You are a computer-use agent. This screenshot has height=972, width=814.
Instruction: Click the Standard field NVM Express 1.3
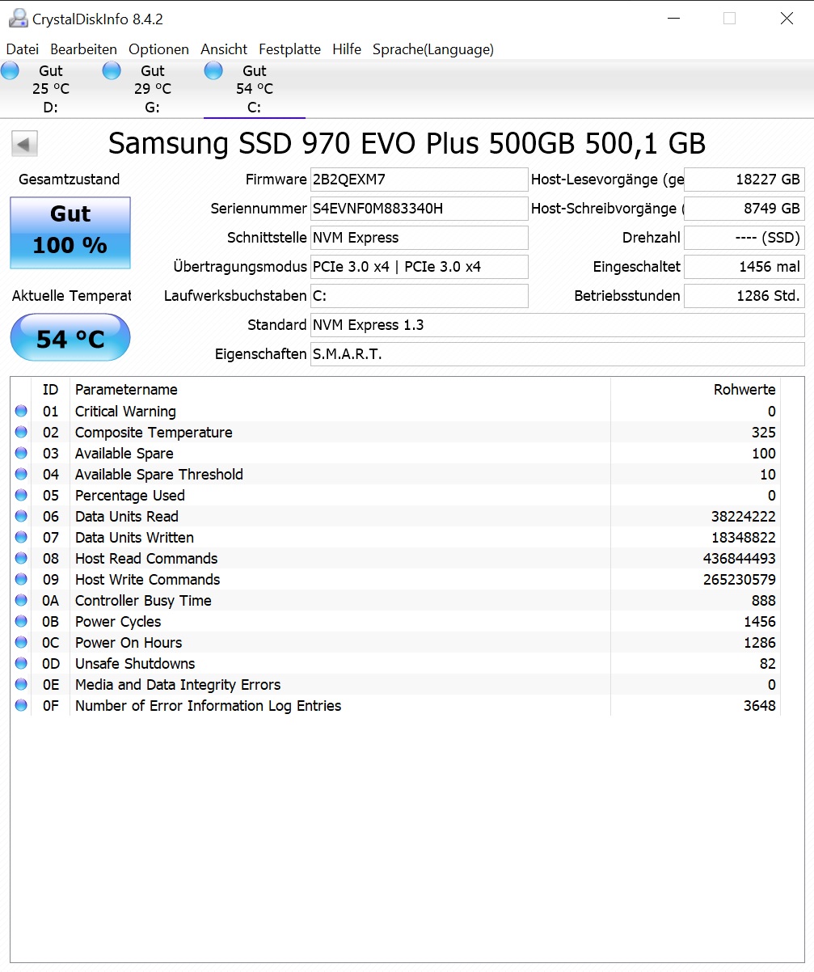(558, 325)
